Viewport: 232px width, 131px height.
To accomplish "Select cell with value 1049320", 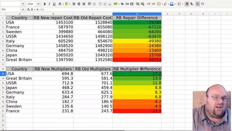I will click(93, 55).
